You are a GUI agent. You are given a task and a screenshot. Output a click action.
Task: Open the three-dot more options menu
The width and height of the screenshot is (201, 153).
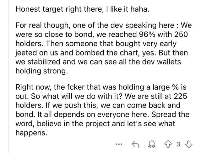click(x=118, y=145)
